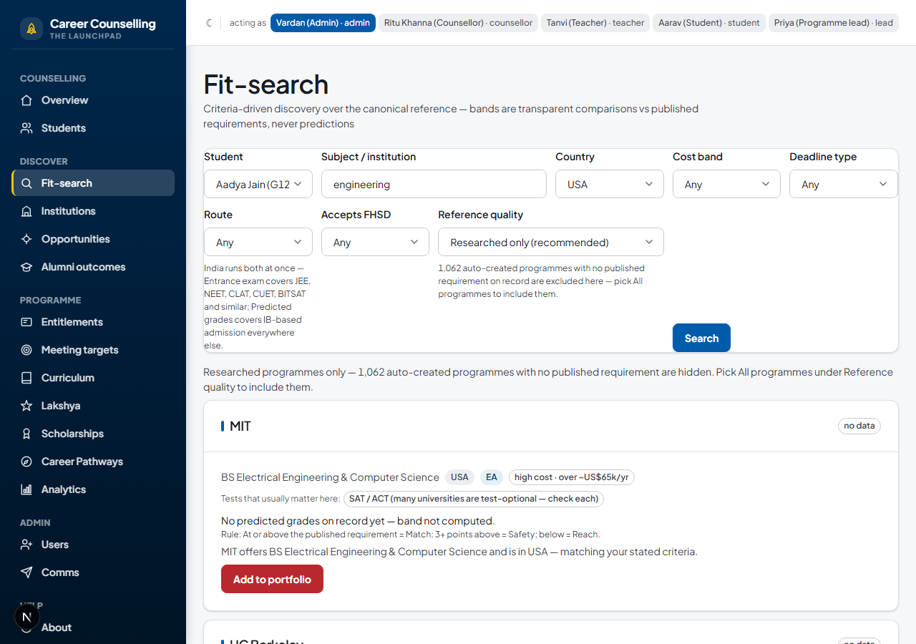
Task: Open Lakshya in the sidebar
Action: 93,406
